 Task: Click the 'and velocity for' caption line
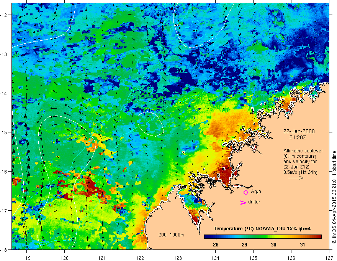(300, 162)
